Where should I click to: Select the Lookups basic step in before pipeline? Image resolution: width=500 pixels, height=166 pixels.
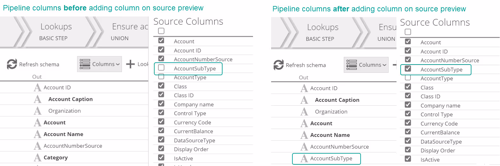click(x=56, y=32)
